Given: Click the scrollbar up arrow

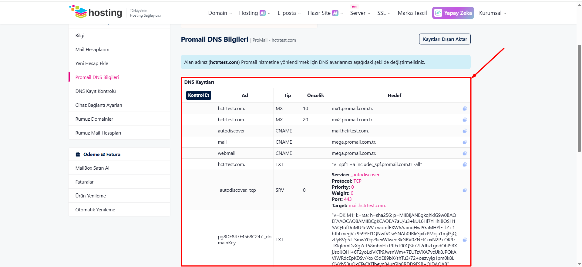Looking at the screenshot, I should [579, 5].
